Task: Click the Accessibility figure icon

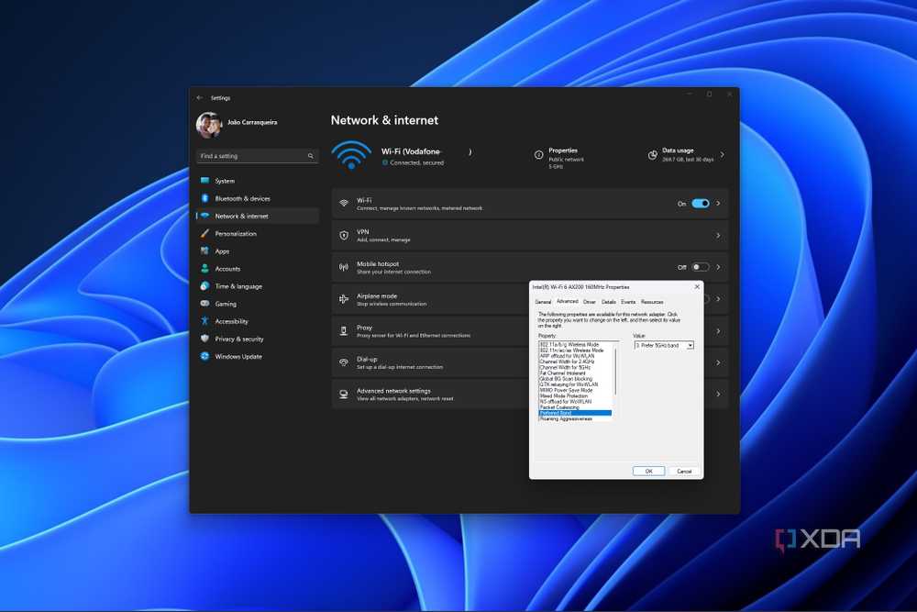Action: (204, 321)
